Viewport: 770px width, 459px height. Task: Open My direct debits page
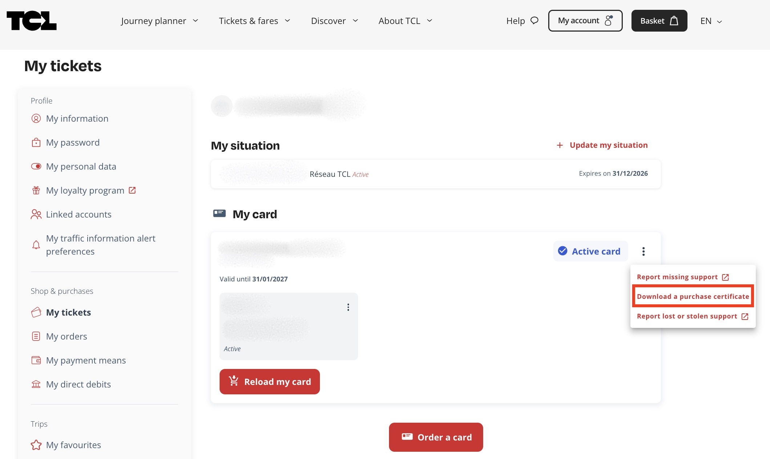(x=79, y=384)
